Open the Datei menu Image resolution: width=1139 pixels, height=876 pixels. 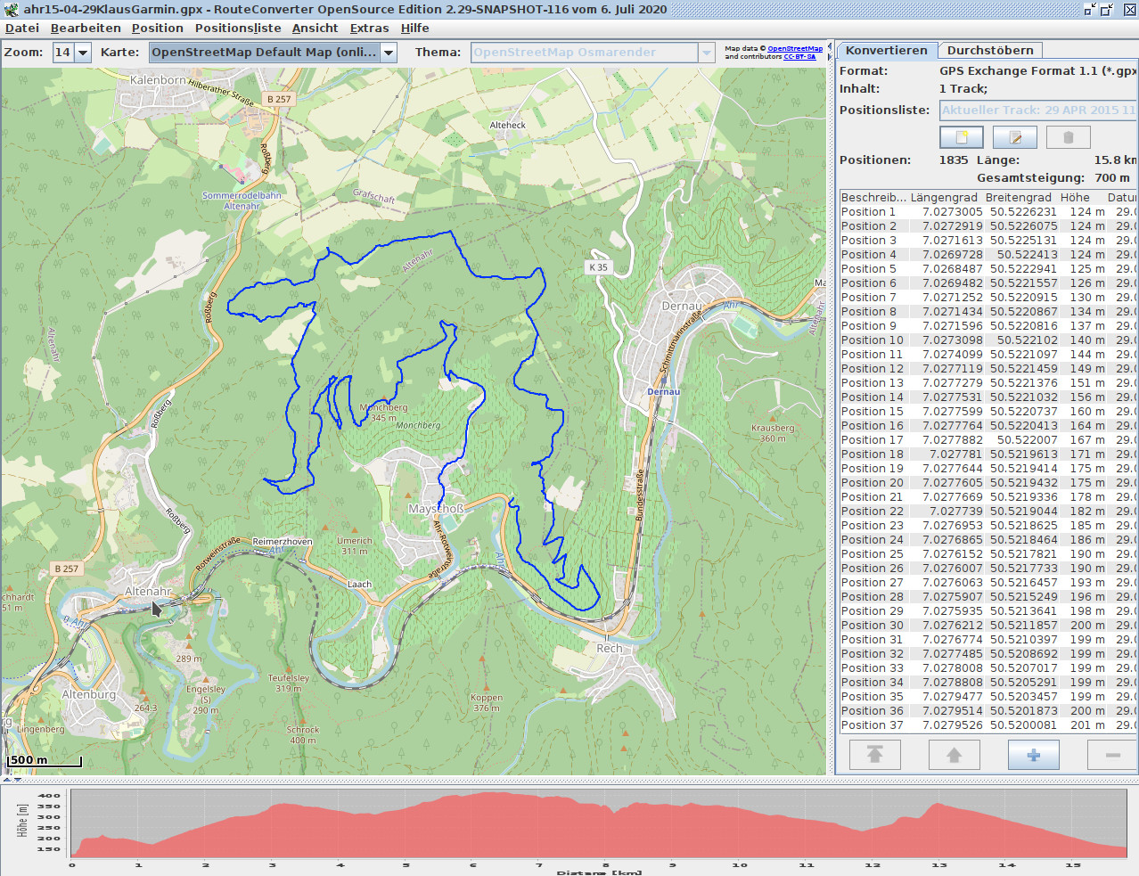[x=22, y=29]
